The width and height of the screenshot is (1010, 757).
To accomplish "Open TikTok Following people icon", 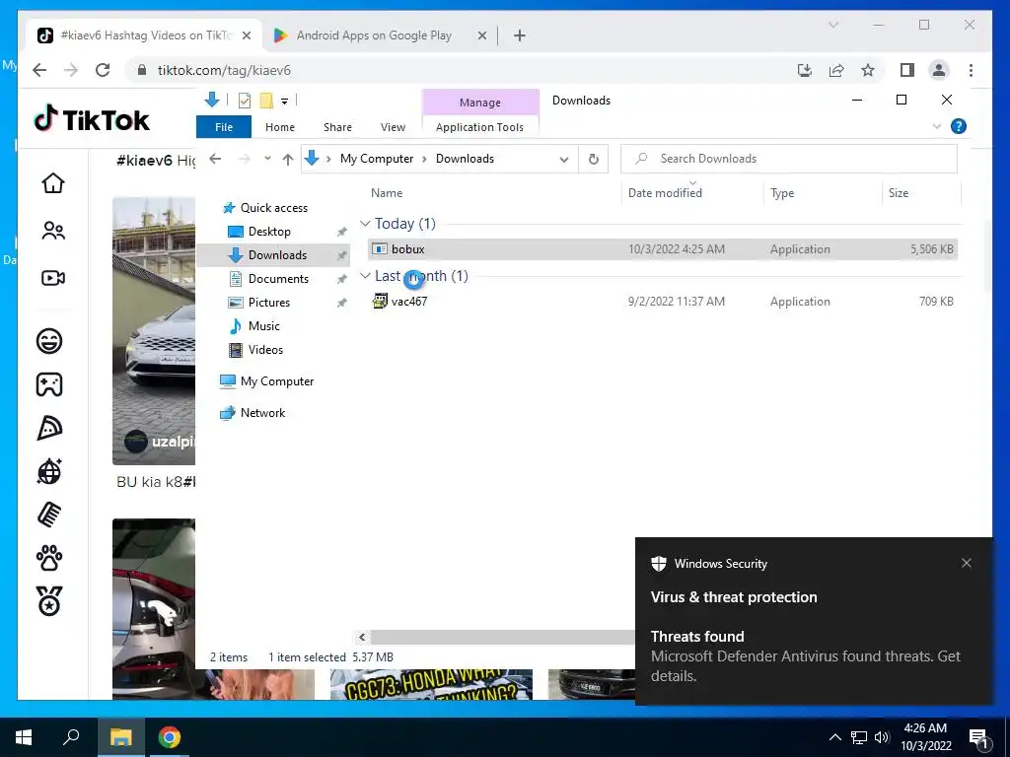I will (53, 231).
